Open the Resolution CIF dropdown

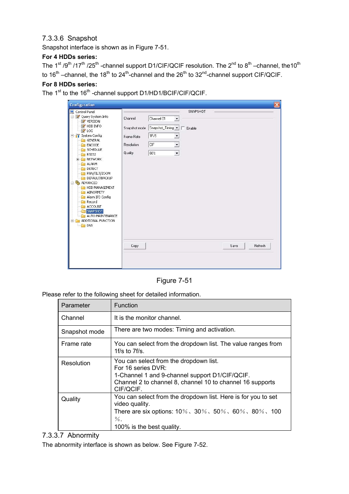pyautogui.click(x=164, y=145)
